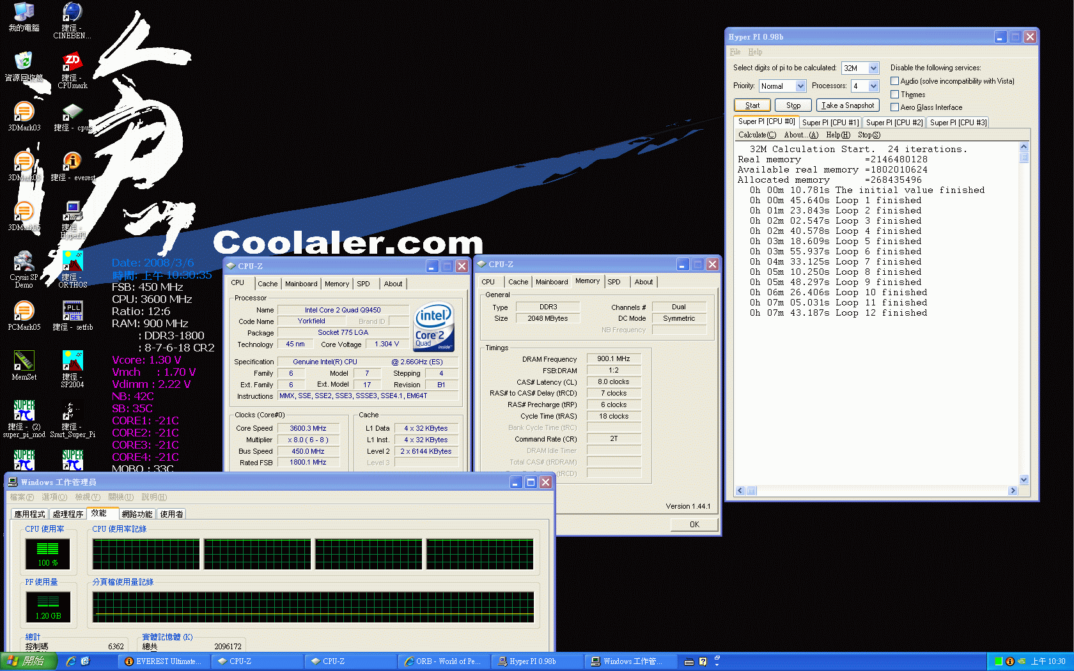Open the Recycle Bin desktop icon

[24, 67]
